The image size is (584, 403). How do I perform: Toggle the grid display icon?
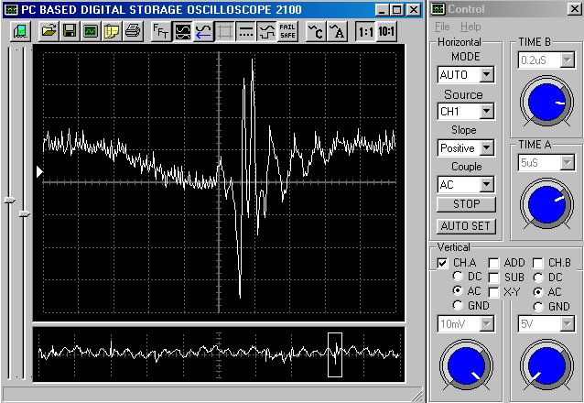(x=225, y=30)
